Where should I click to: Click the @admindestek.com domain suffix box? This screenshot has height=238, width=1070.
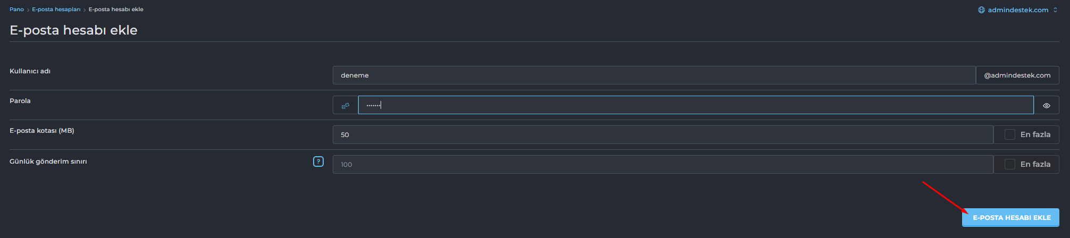coord(1017,75)
